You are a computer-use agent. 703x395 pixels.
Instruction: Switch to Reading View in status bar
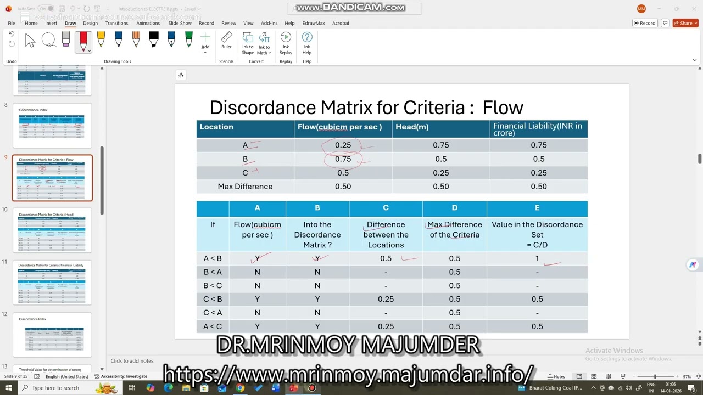[x=608, y=376]
